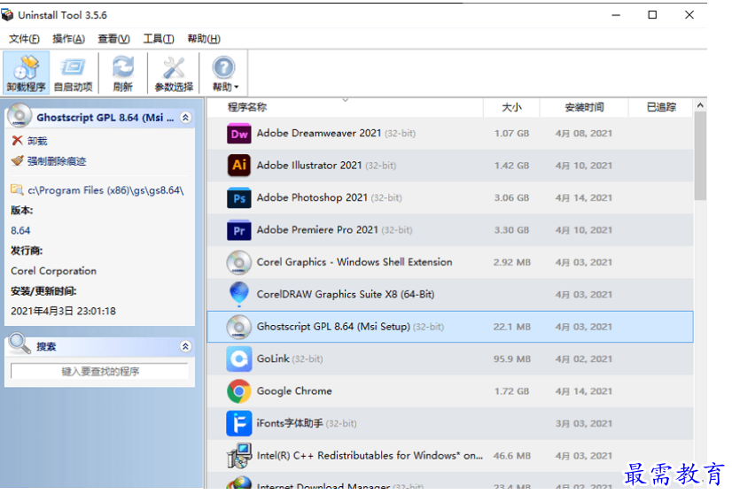Image resolution: width=732 pixels, height=502 pixels.
Task: Collapse the search panel
Action: click(185, 346)
